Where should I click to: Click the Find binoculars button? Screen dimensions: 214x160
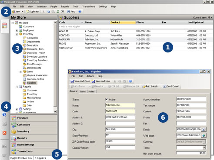click(71, 12)
